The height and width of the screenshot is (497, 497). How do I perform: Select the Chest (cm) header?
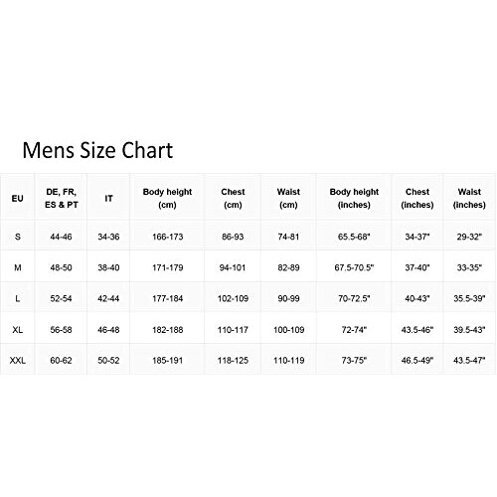tap(233, 198)
